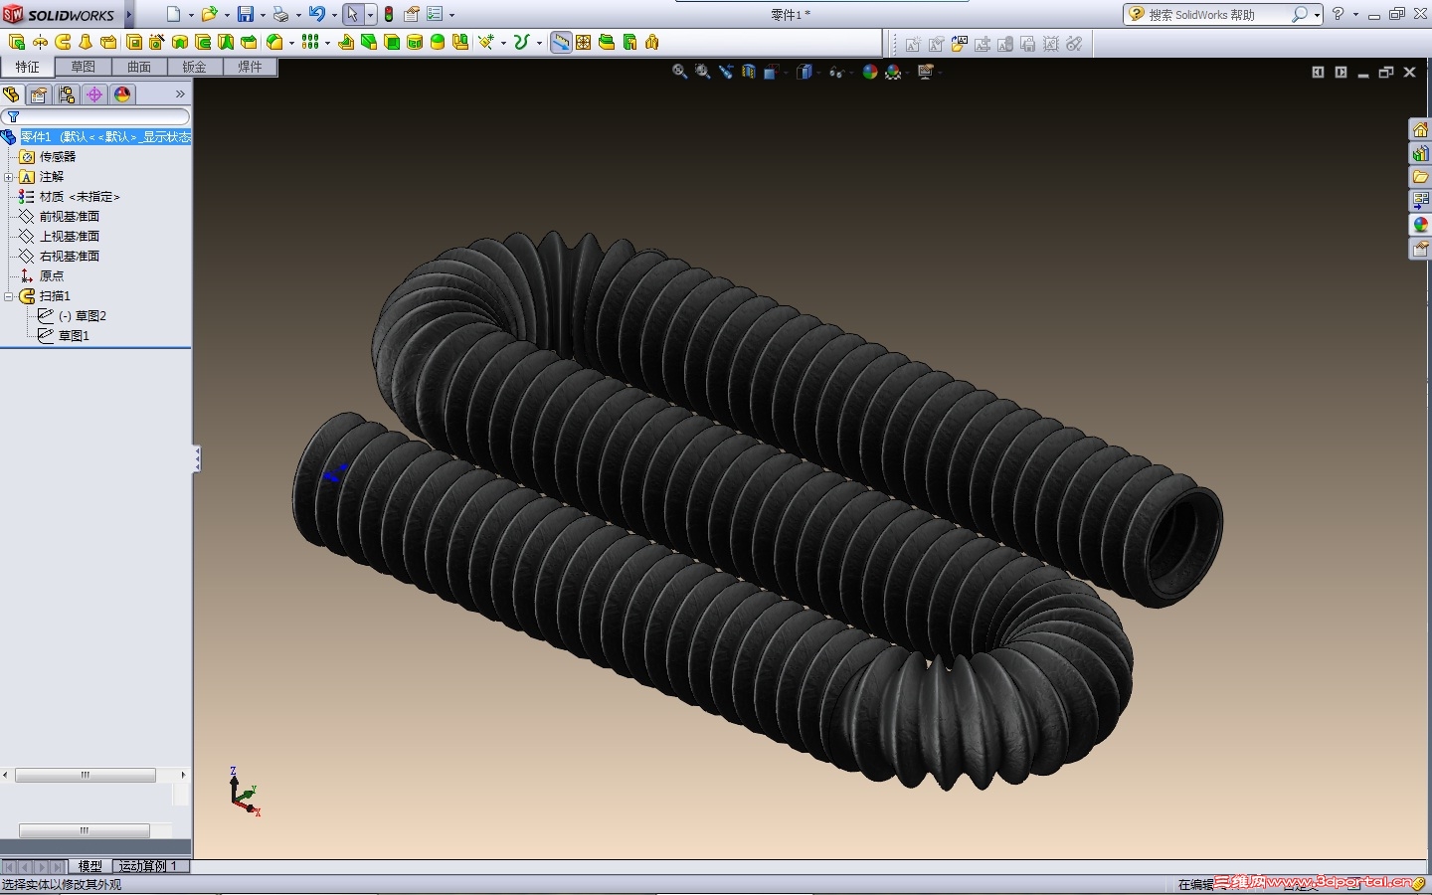This screenshot has width=1432, height=895.
Task: Click the Apply Scene icon
Action: click(893, 72)
